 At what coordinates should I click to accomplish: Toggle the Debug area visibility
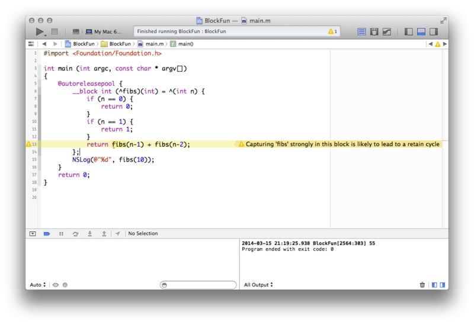[x=421, y=31]
